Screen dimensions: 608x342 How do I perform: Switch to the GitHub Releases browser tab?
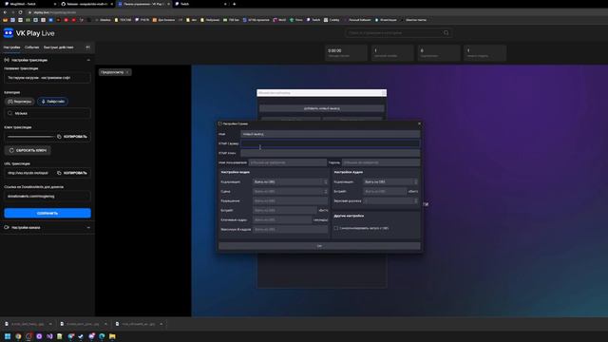tap(86, 4)
